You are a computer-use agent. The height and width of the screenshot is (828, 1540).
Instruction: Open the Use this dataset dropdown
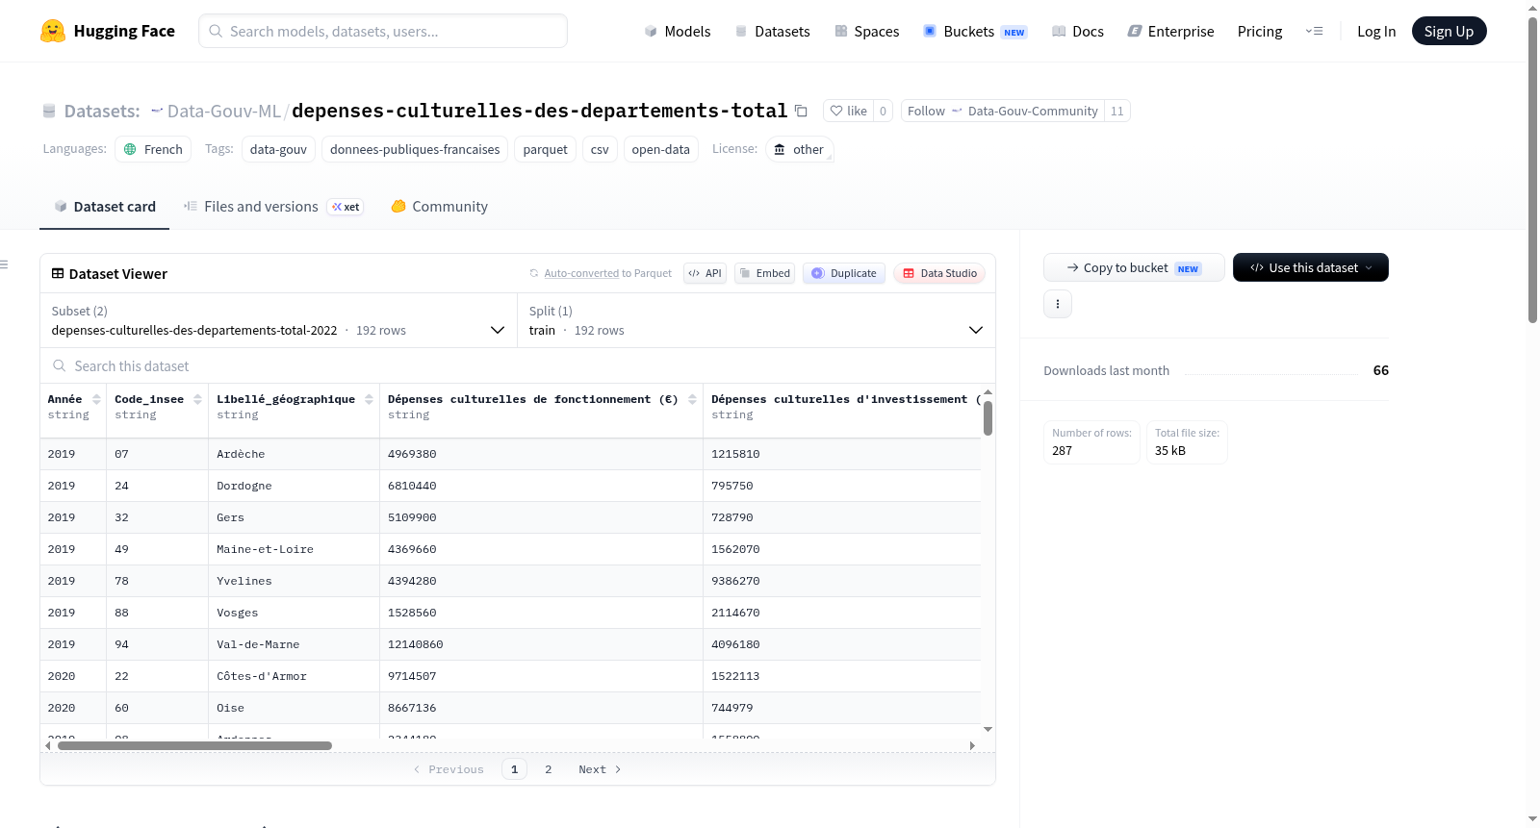pos(1310,267)
